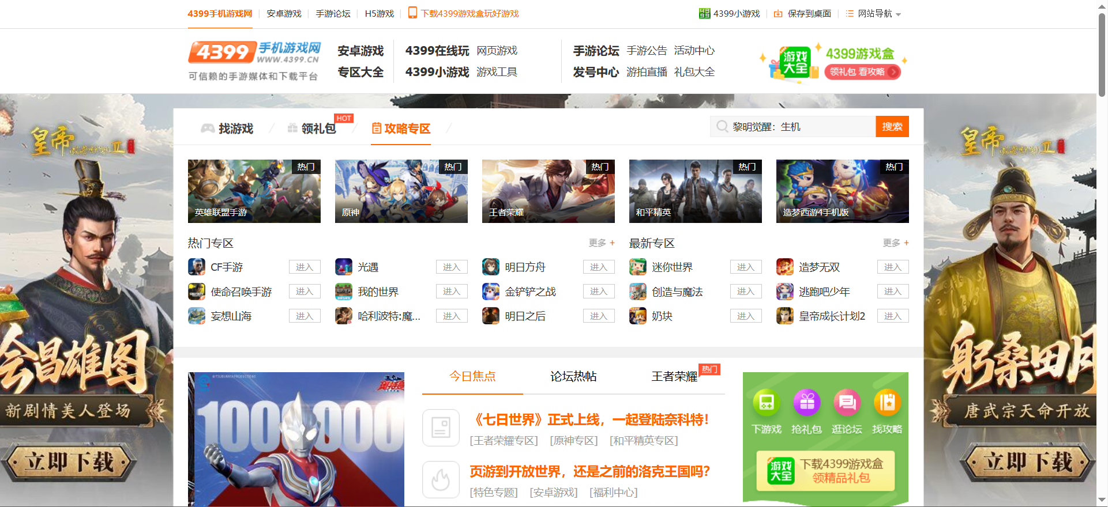This screenshot has height=507, width=1108.
Task: Click the 皇帝成长计划2 game icon
Action: click(x=785, y=316)
